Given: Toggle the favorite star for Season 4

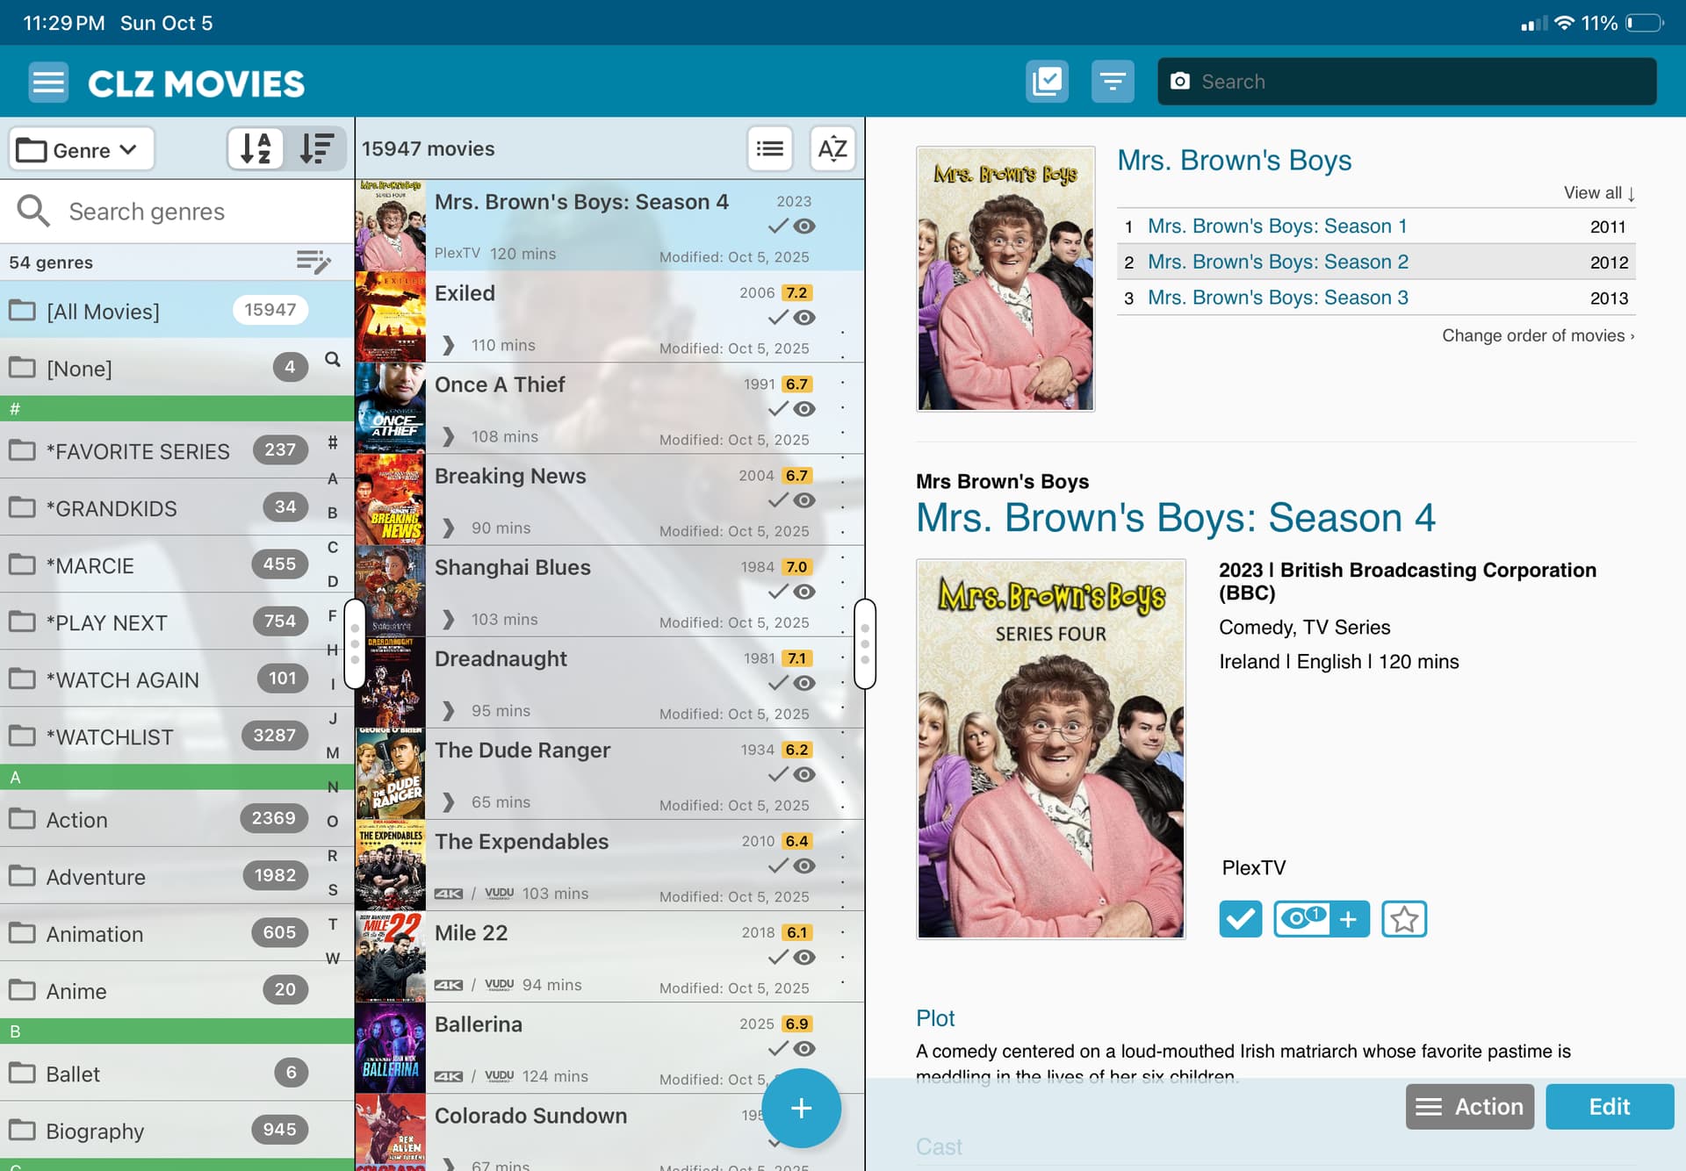Looking at the screenshot, I should (1403, 919).
